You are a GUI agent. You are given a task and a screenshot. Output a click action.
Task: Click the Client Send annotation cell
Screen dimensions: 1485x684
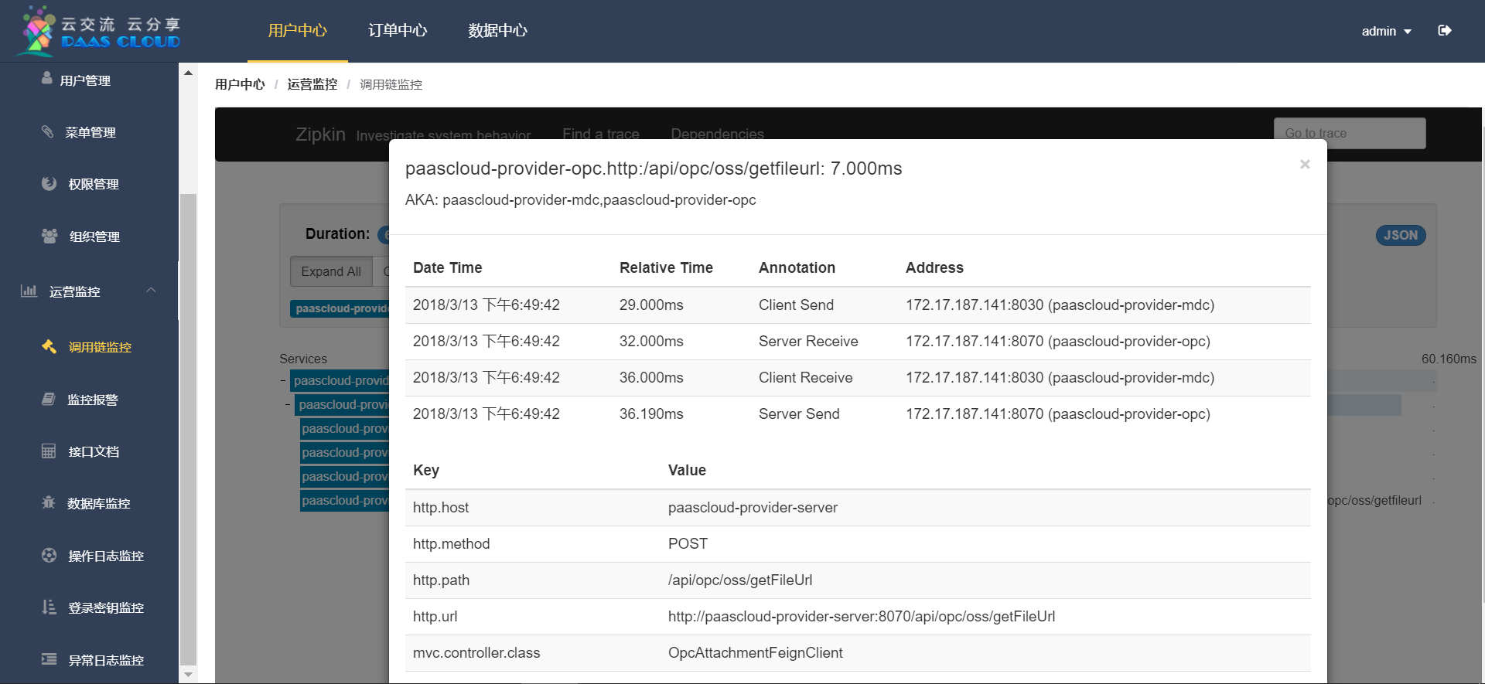click(796, 305)
